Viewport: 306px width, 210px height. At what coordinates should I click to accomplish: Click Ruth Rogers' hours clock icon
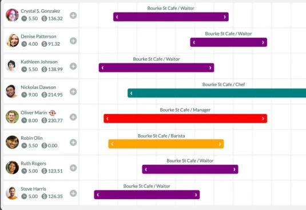coord(24,171)
